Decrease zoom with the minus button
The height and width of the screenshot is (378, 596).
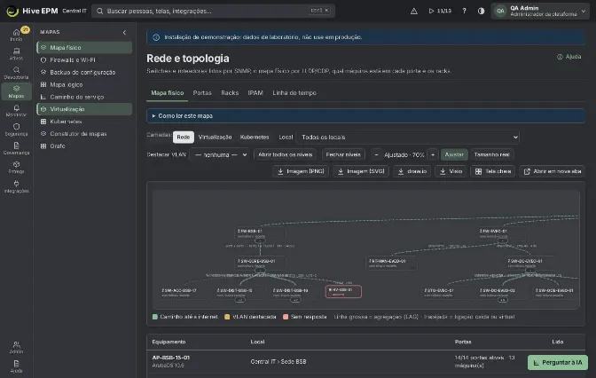[x=376, y=154]
